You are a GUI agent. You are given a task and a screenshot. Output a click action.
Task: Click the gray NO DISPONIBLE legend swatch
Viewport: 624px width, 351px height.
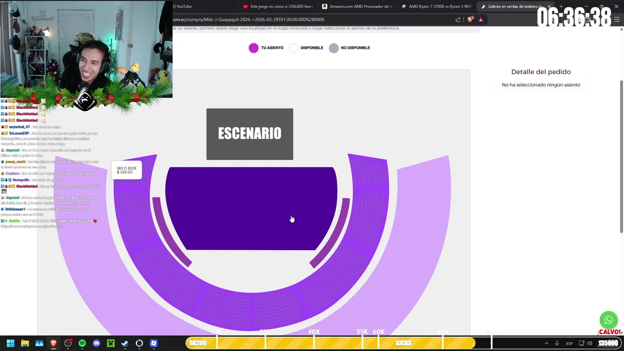[333, 48]
